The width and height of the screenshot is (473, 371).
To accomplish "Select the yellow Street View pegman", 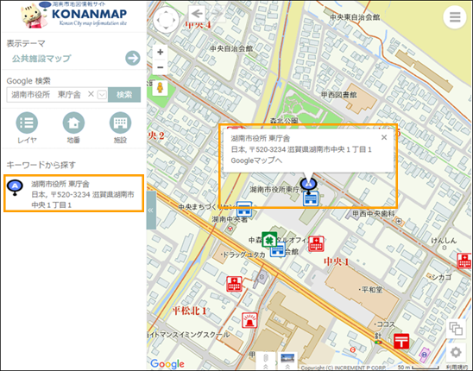I will point(160,88).
